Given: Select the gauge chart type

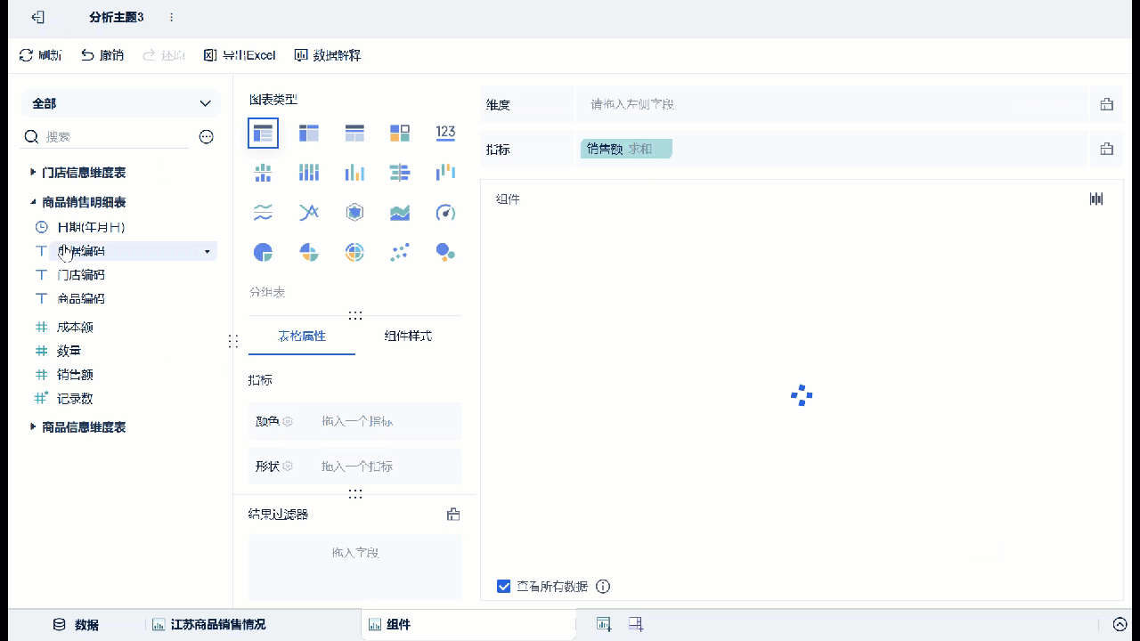Looking at the screenshot, I should tap(445, 212).
